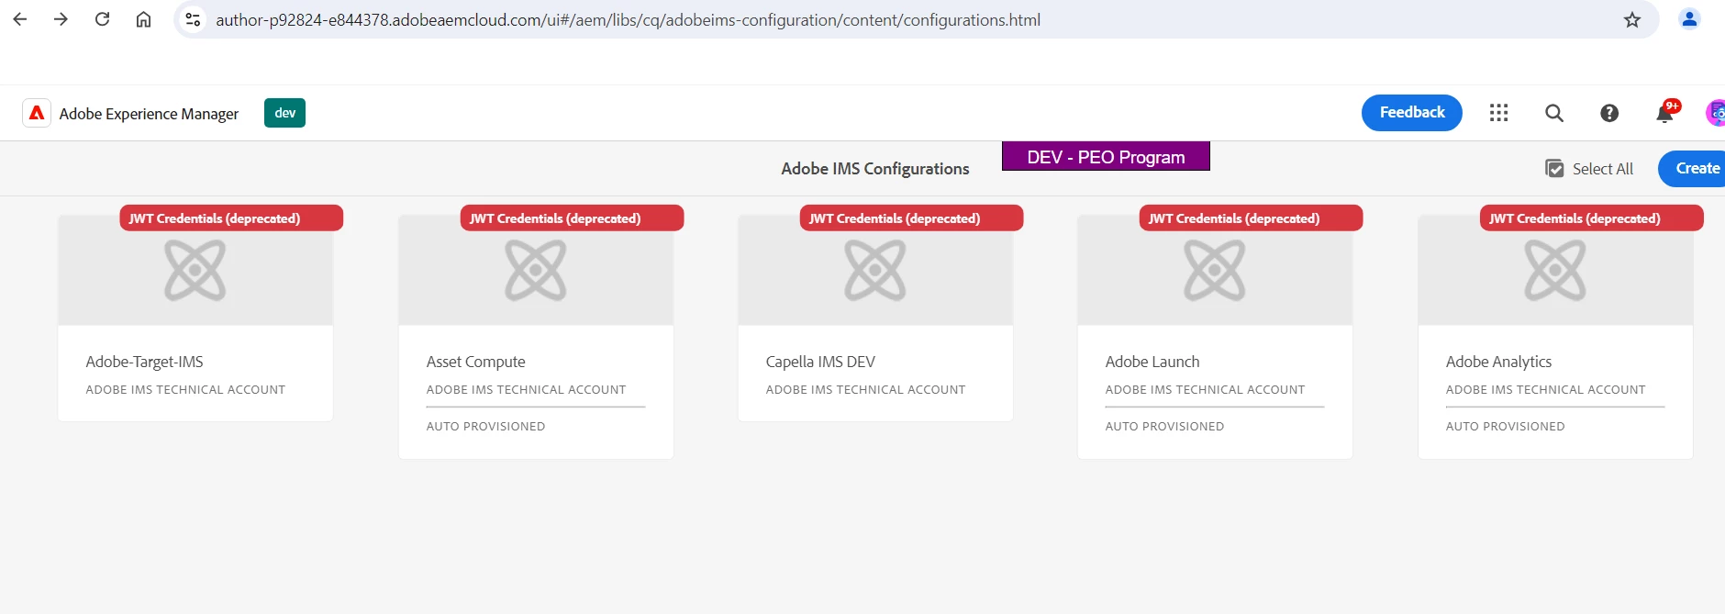View site information icon in address bar

tap(193, 19)
